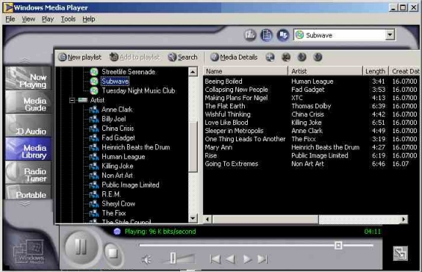Click the rewind button
This screenshot has width=422, height=272.
(230, 260)
